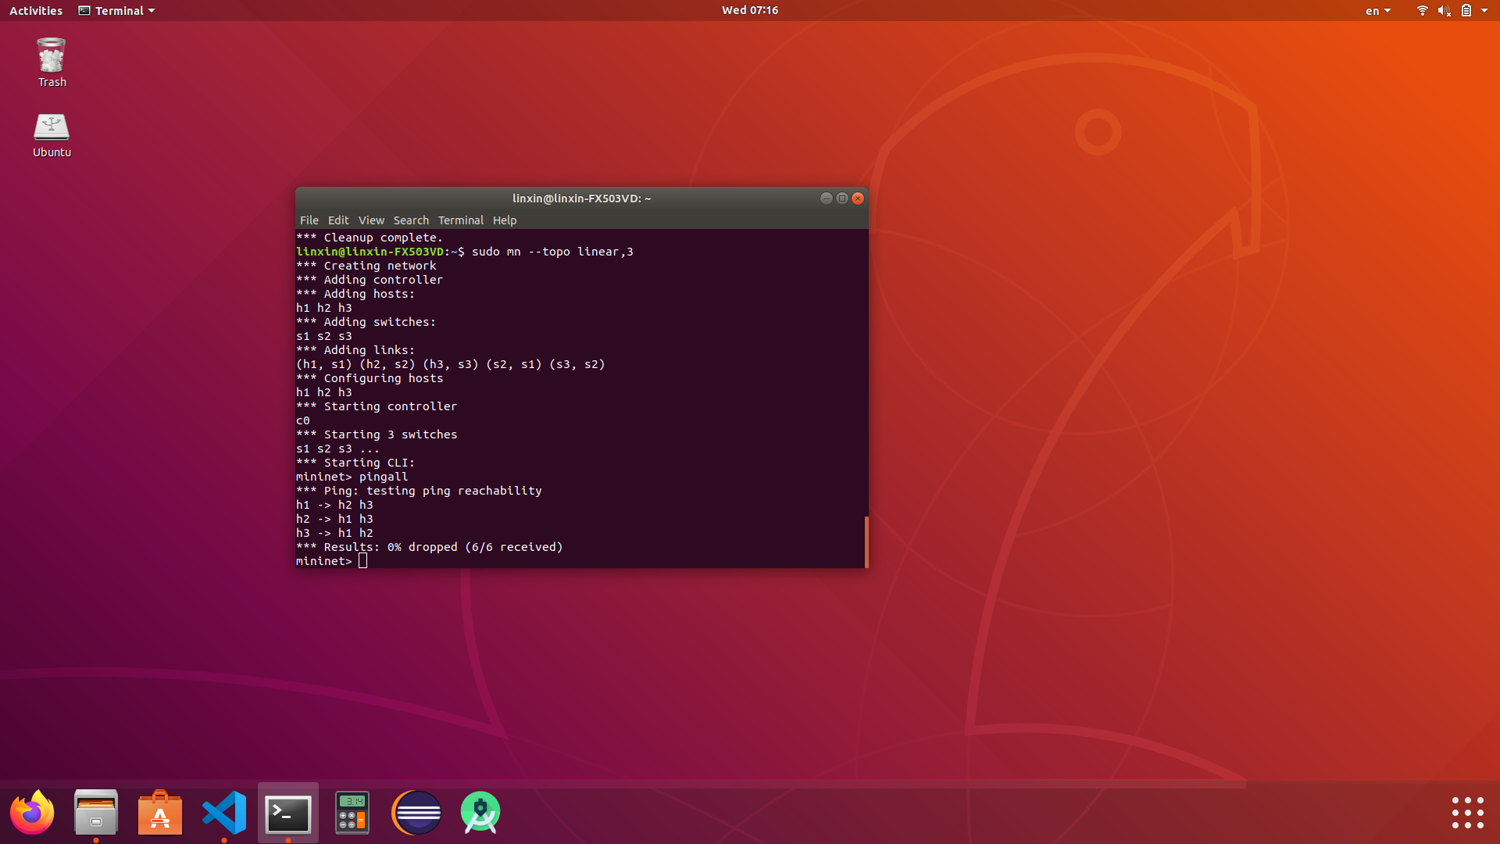Open GPS/Maps application from dock
Viewport: 1500px width, 844px height.
click(479, 813)
